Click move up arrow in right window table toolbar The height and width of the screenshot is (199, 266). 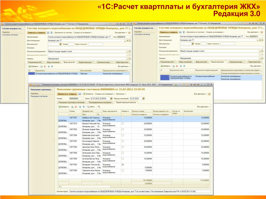coord(181,66)
